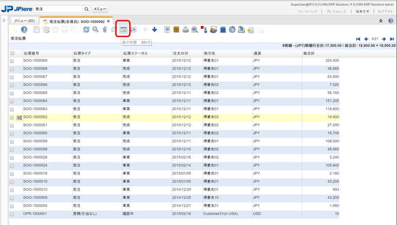Click the File Import toolbar icon
Screen dimensions: 397x225
(251, 30)
